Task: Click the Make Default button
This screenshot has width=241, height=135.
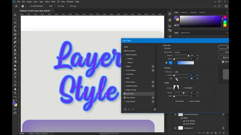Action: pos(180,101)
